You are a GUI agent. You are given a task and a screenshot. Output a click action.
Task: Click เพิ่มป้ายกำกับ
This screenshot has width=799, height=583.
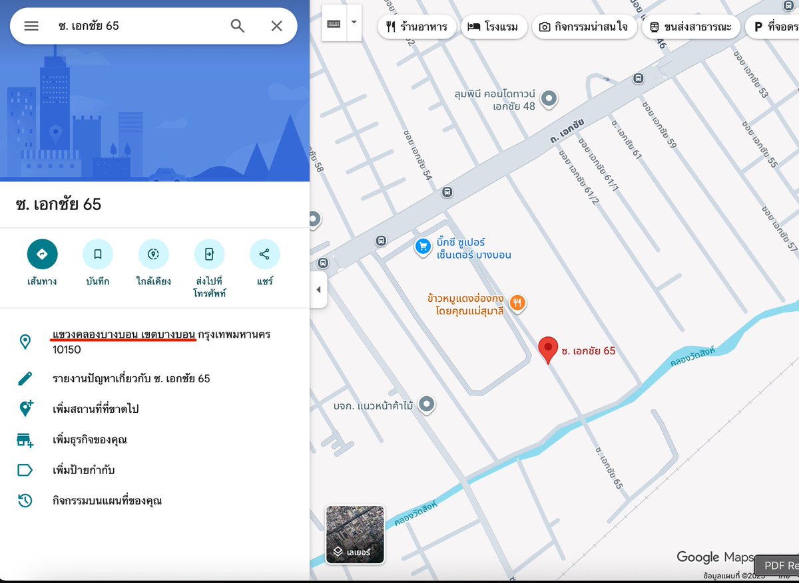tap(83, 470)
